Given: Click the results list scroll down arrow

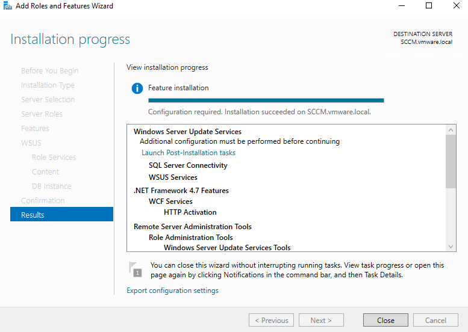Looking at the screenshot, I should [451, 247].
